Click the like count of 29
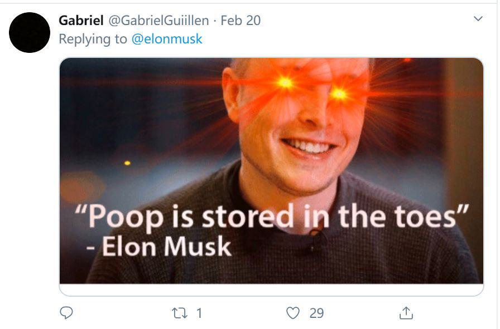Viewport: 500px width, 329px height. (x=316, y=313)
